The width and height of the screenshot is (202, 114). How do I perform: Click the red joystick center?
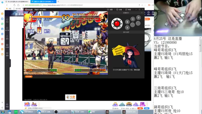[x=117, y=24]
